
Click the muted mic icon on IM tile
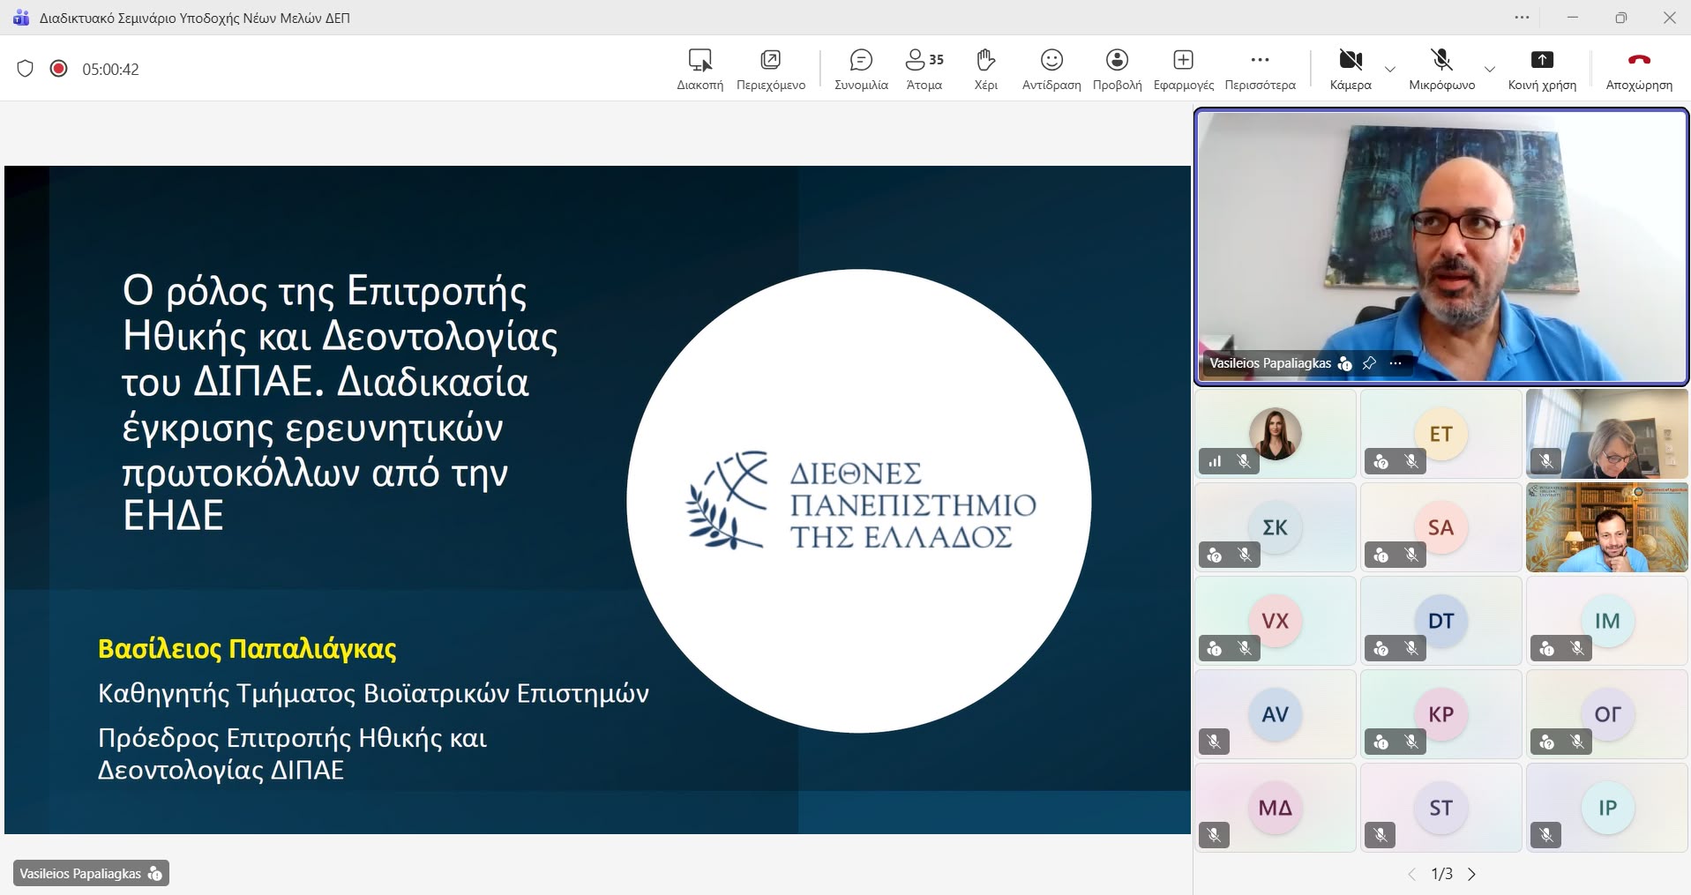coord(1577,648)
